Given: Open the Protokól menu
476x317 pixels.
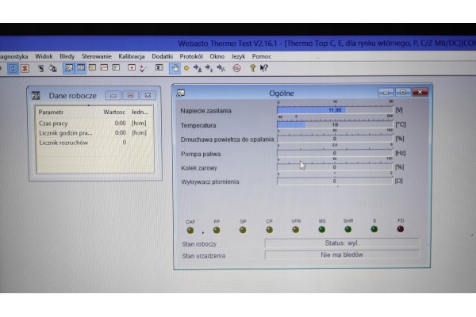Looking at the screenshot, I should (x=191, y=56).
